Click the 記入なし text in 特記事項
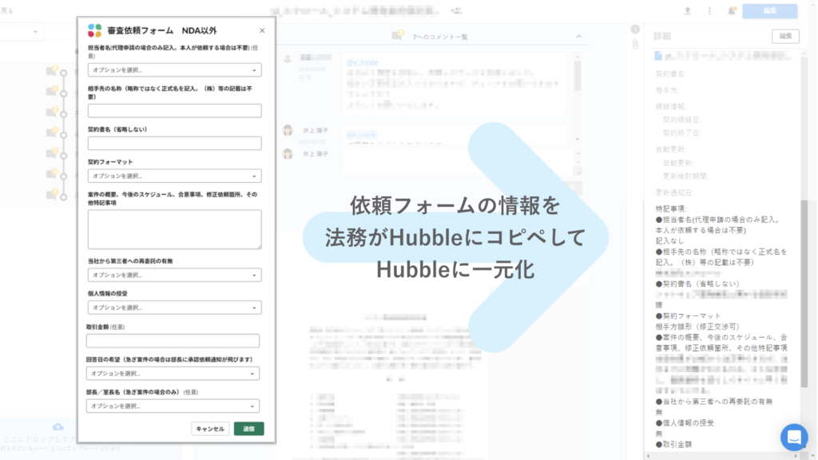Screen dimensions: 818x460 [670, 241]
